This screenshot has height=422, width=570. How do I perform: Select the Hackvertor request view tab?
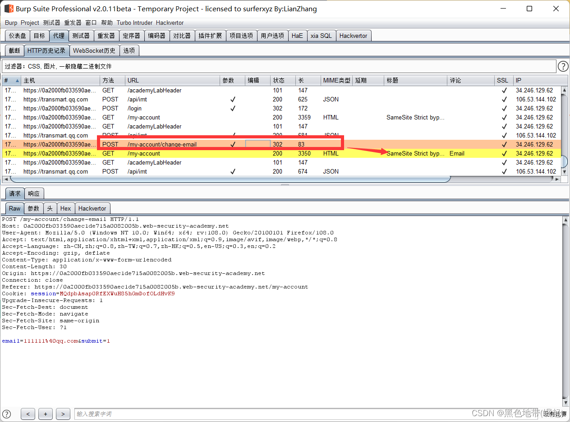[92, 208]
